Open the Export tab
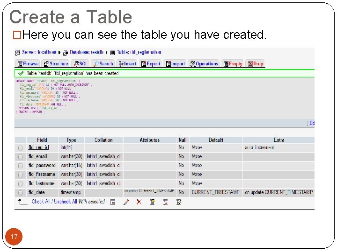Image resolution: width=337 pixels, height=252 pixels. pos(151,63)
